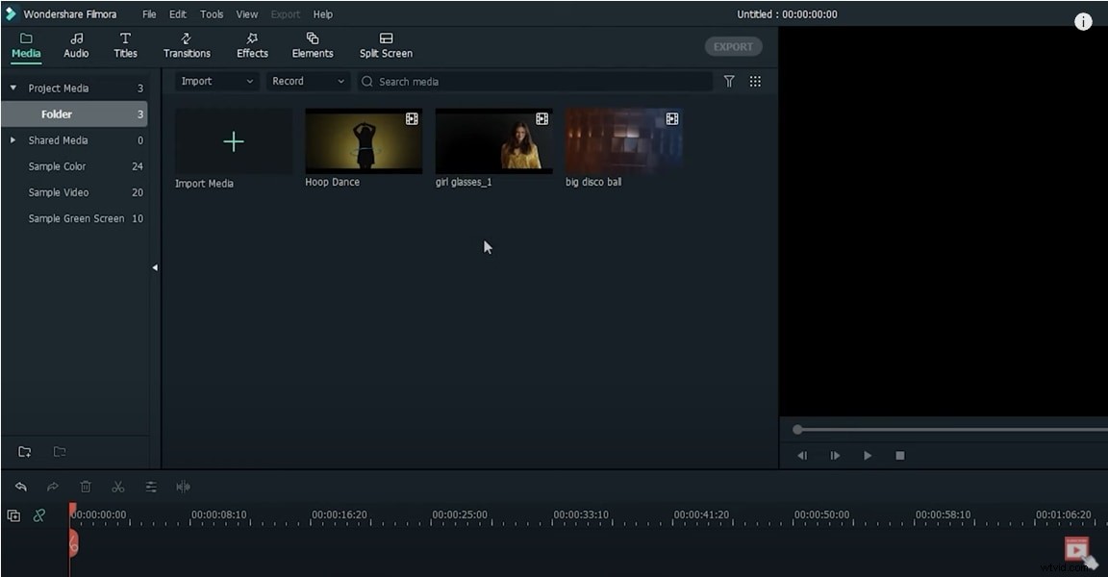Click the preview playback progress slider
Image resolution: width=1108 pixels, height=577 pixels.
pyautogui.click(x=798, y=430)
